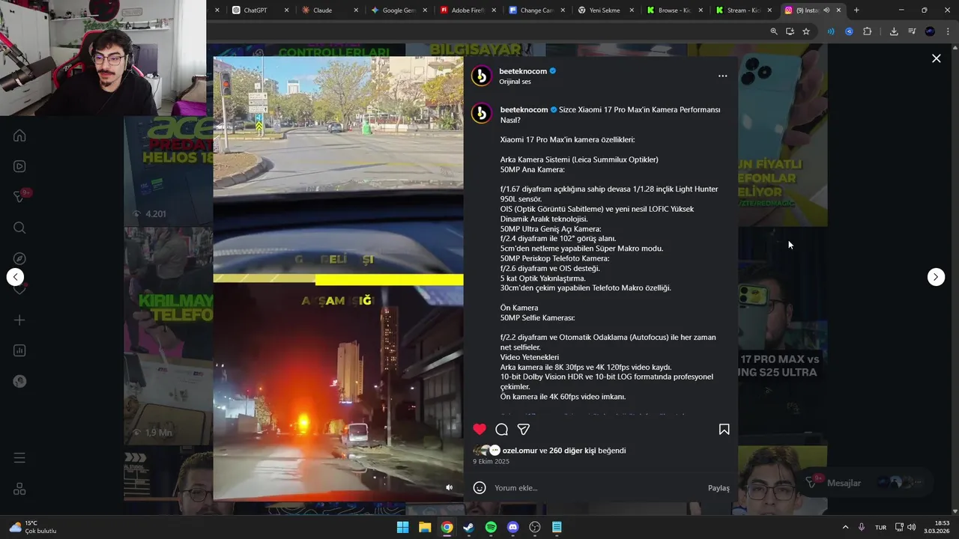Show hidden system tray icons

845,527
